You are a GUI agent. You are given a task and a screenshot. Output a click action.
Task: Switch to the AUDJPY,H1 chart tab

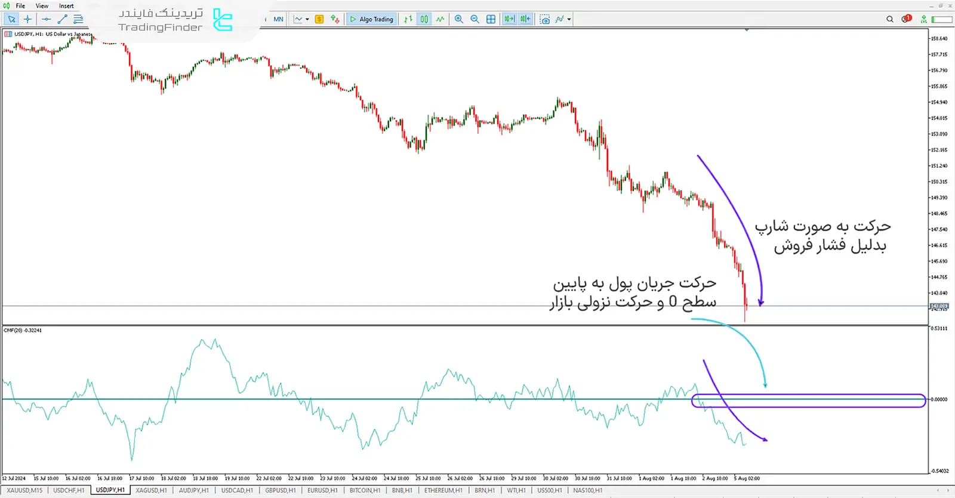coord(194,490)
